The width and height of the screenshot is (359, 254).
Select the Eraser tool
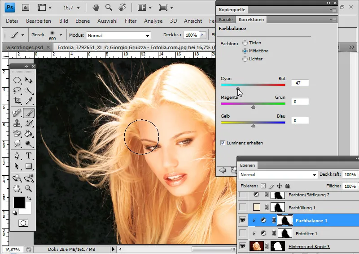pyautogui.click(x=17, y=133)
